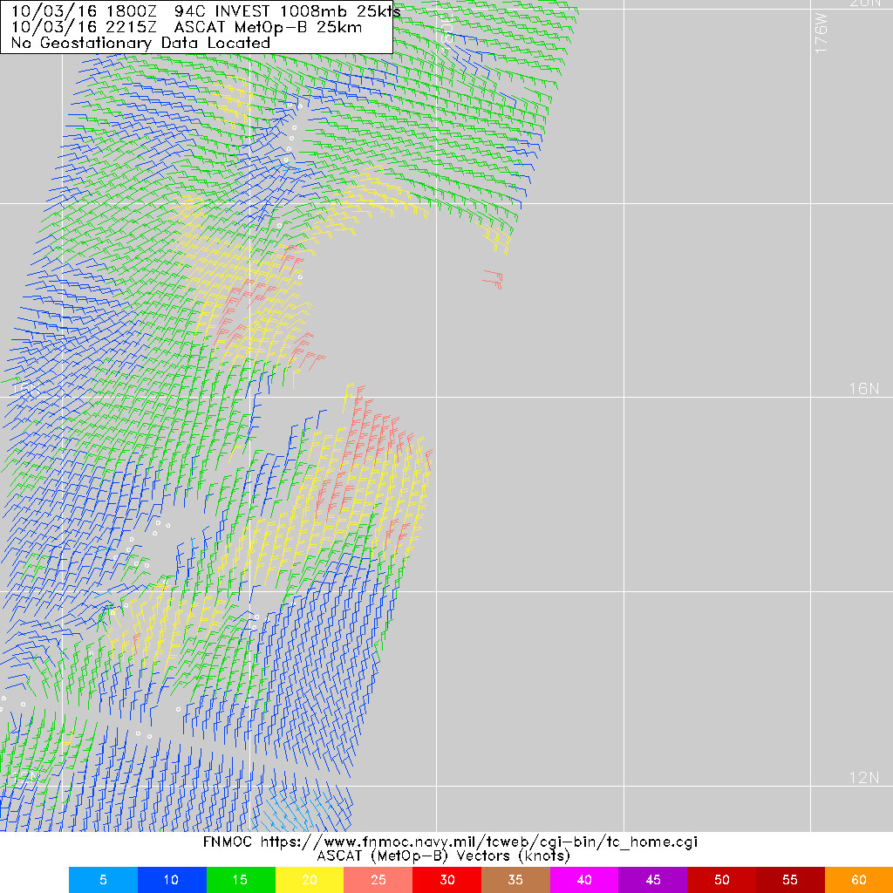Select the 176W longitude label

pyautogui.click(x=821, y=31)
